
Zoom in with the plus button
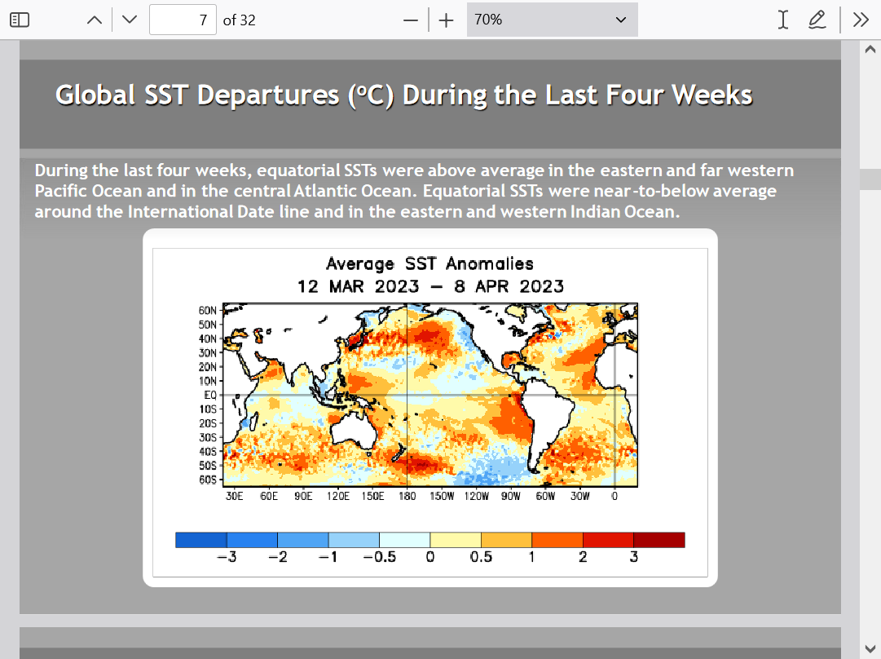coord(446,20)
